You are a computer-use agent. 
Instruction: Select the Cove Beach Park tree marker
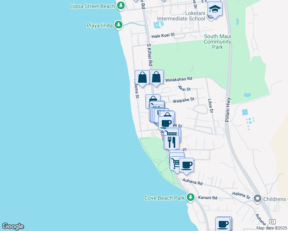[191, 198]
